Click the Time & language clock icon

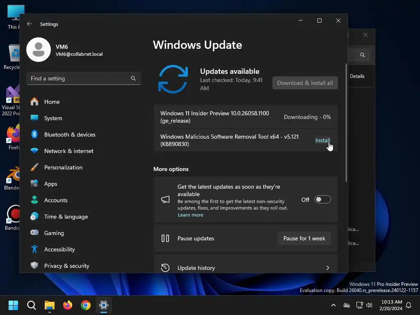(x=34, y=217)
